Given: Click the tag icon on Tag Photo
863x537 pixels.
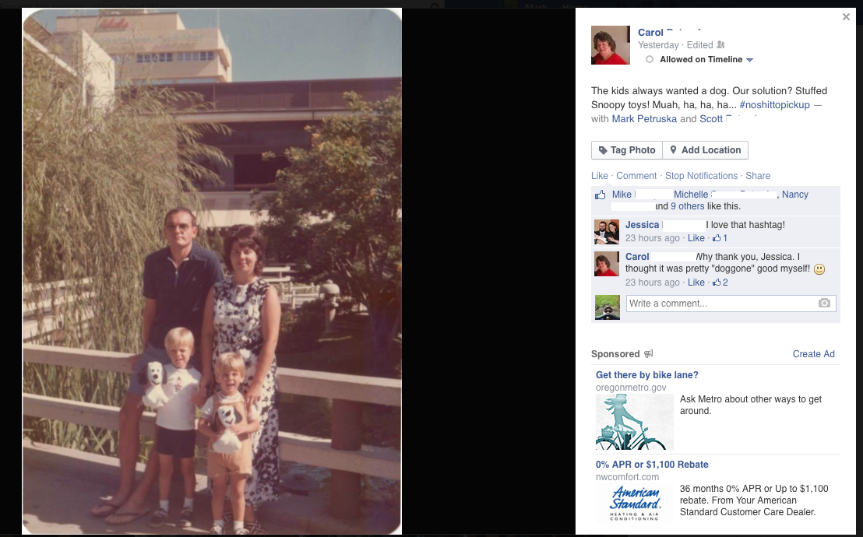Looking at the screenshot, I should [x=603, y=150].
